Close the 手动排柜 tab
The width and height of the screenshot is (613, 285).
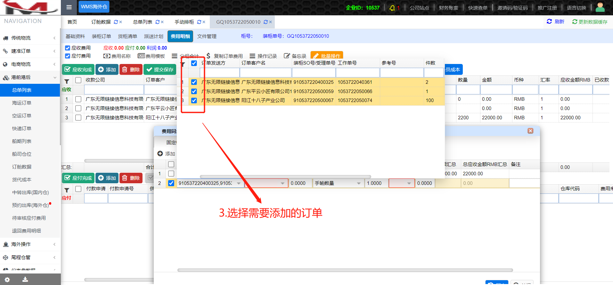pos(204,22)
